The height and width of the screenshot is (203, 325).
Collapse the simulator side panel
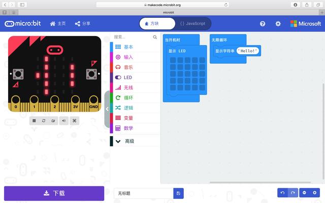[x=107, y=109]
